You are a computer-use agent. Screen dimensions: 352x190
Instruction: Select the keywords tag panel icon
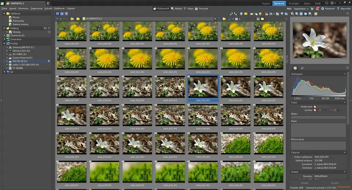click(x=302, y=68)
